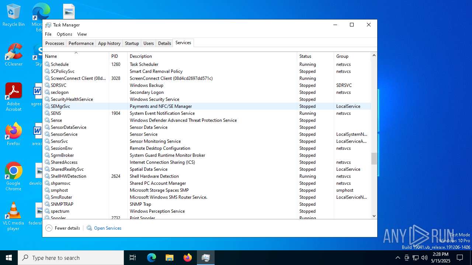Open the Recycle Bin desktop icon
The width and height of the screenshot is (472, 265).
14,15
